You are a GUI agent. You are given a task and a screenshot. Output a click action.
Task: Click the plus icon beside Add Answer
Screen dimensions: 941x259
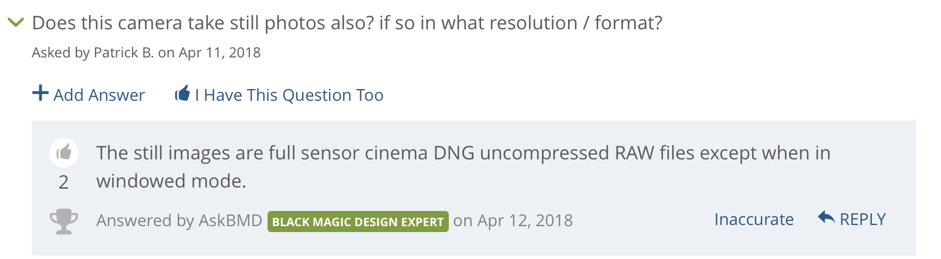[x=40, y=93]
